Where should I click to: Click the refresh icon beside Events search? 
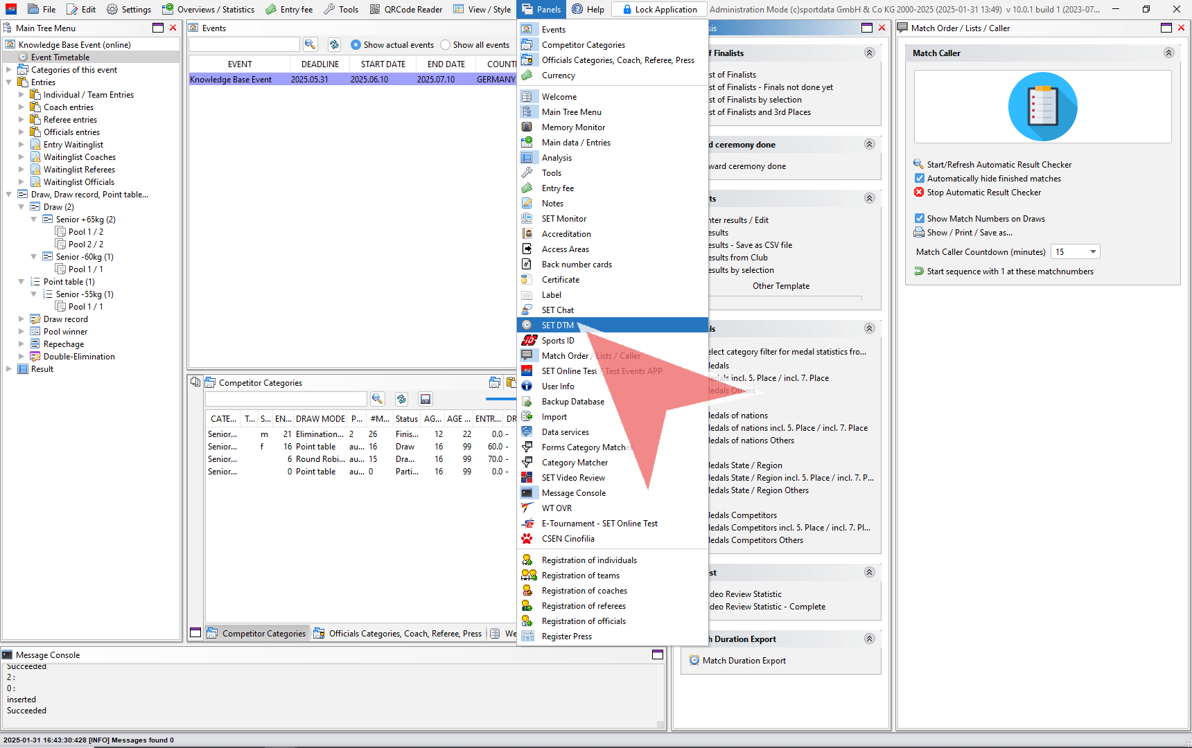(x=334, y=44)
